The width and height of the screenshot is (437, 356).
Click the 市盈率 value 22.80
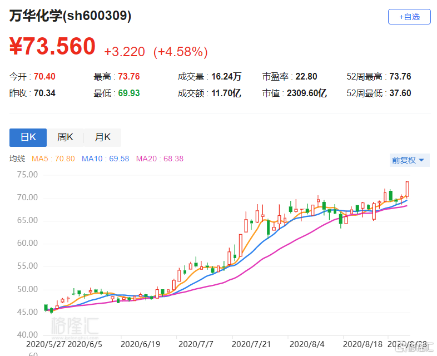click(306, 76)
